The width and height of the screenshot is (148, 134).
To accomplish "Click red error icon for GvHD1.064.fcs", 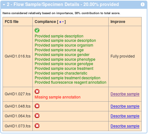I will click(37, 116).
